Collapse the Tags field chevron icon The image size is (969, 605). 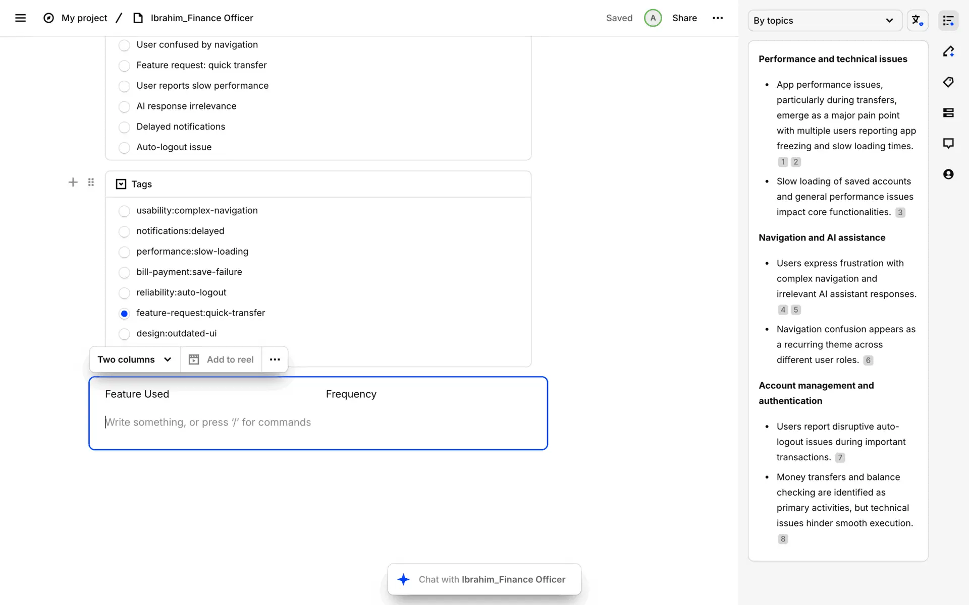coord(121,184)
